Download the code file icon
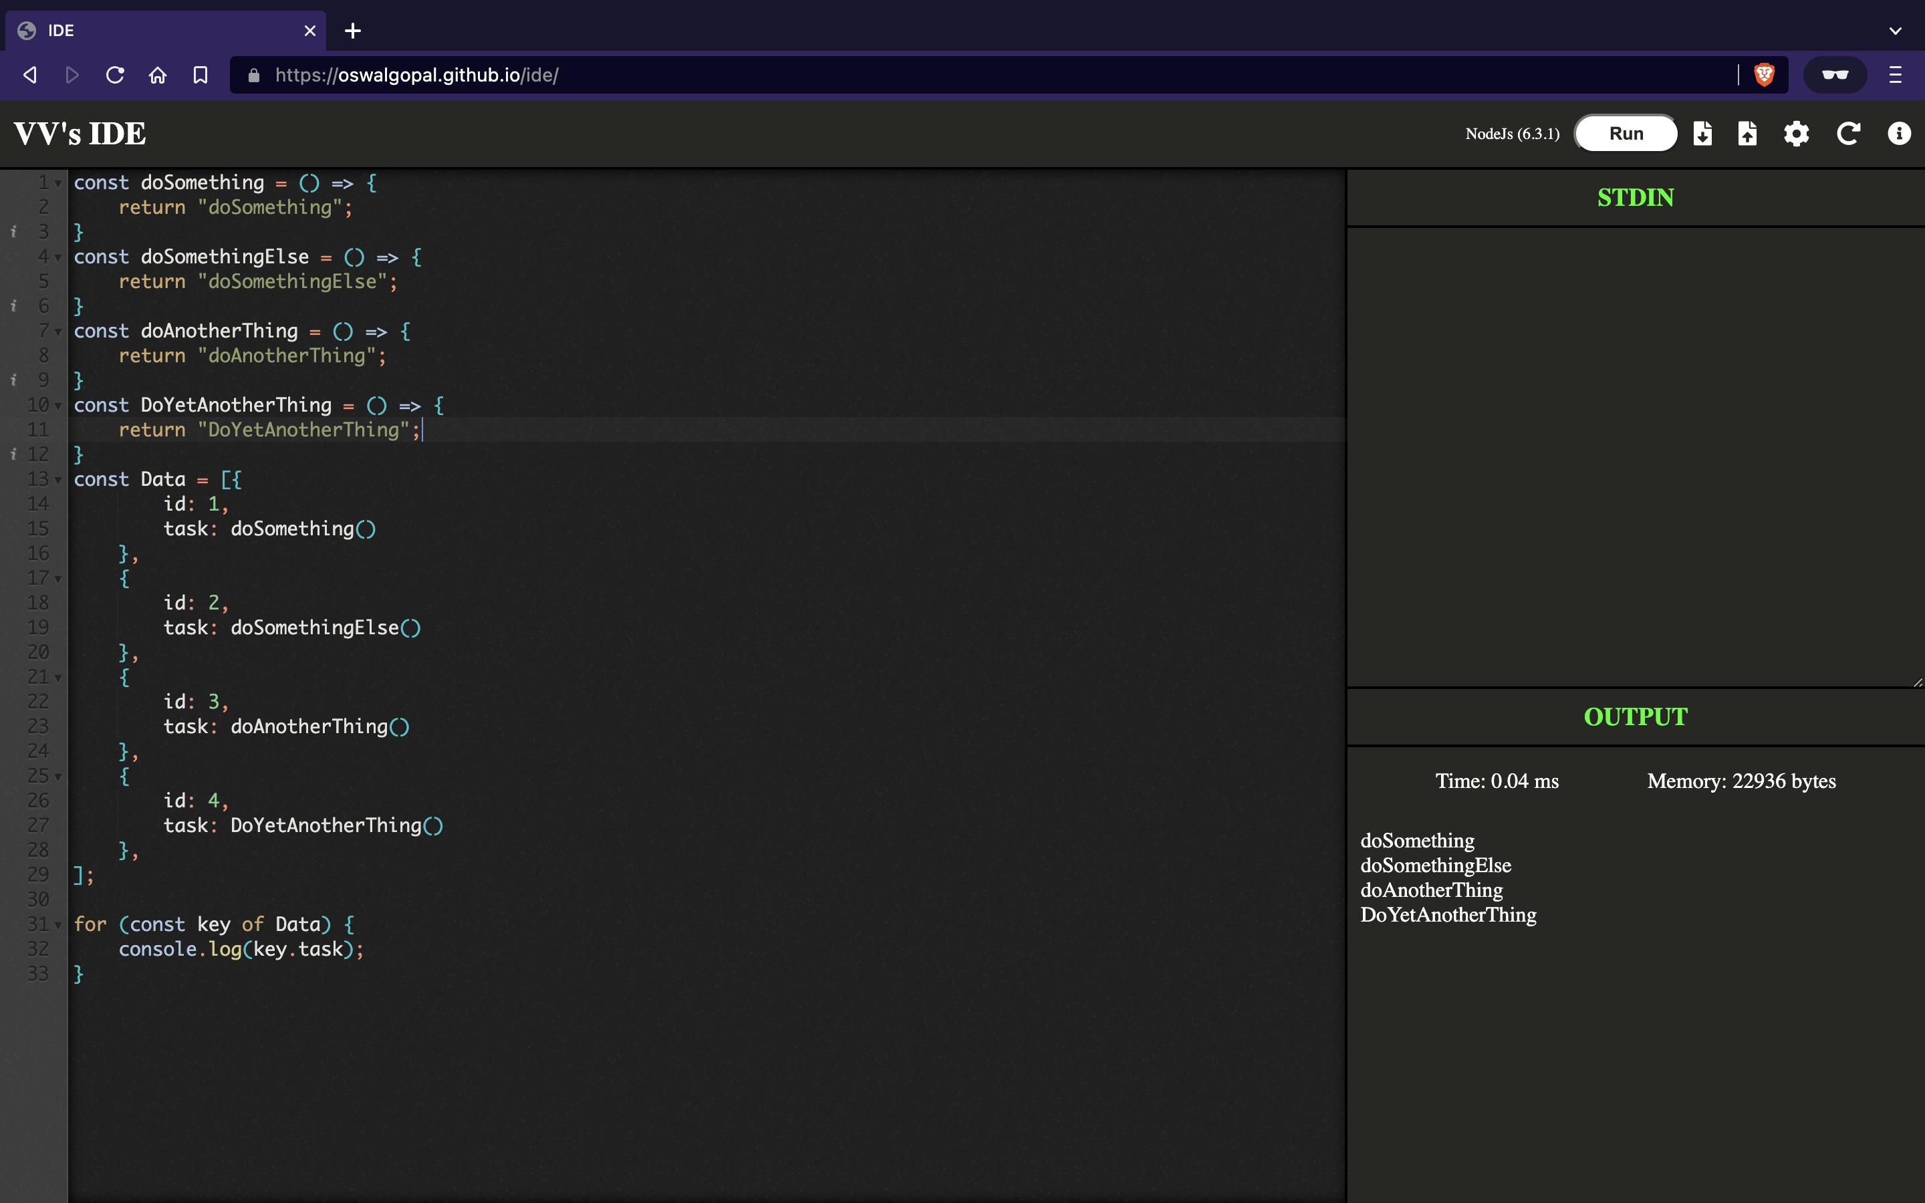The image size is (1925, 1203). 1702,133
